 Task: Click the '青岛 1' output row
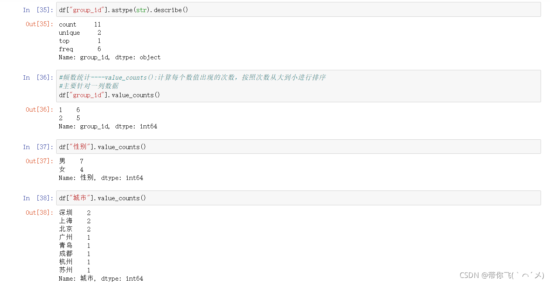click(75, 246)
